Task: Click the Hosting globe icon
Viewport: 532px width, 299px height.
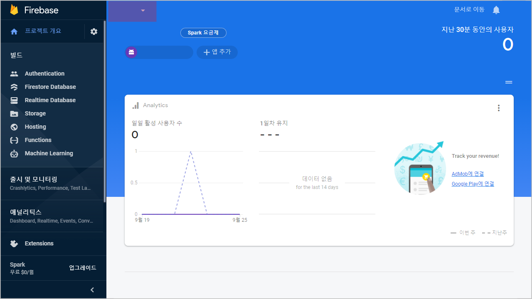Action: tap(14, 127)
